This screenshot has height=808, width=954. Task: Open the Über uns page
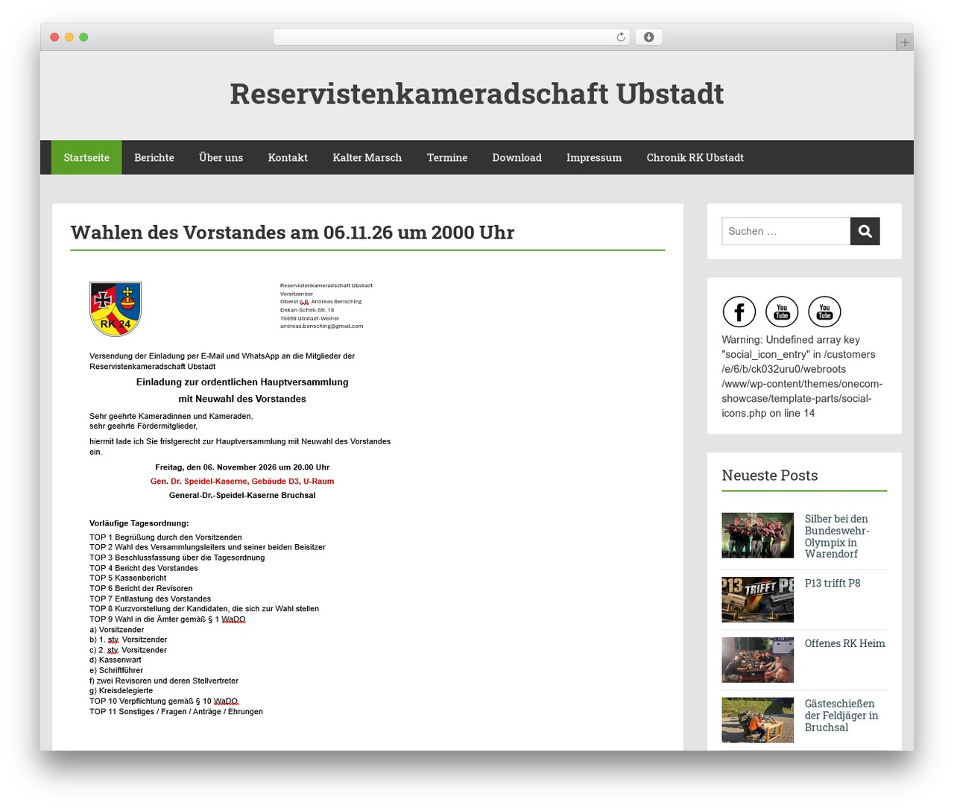coord(221,157)
